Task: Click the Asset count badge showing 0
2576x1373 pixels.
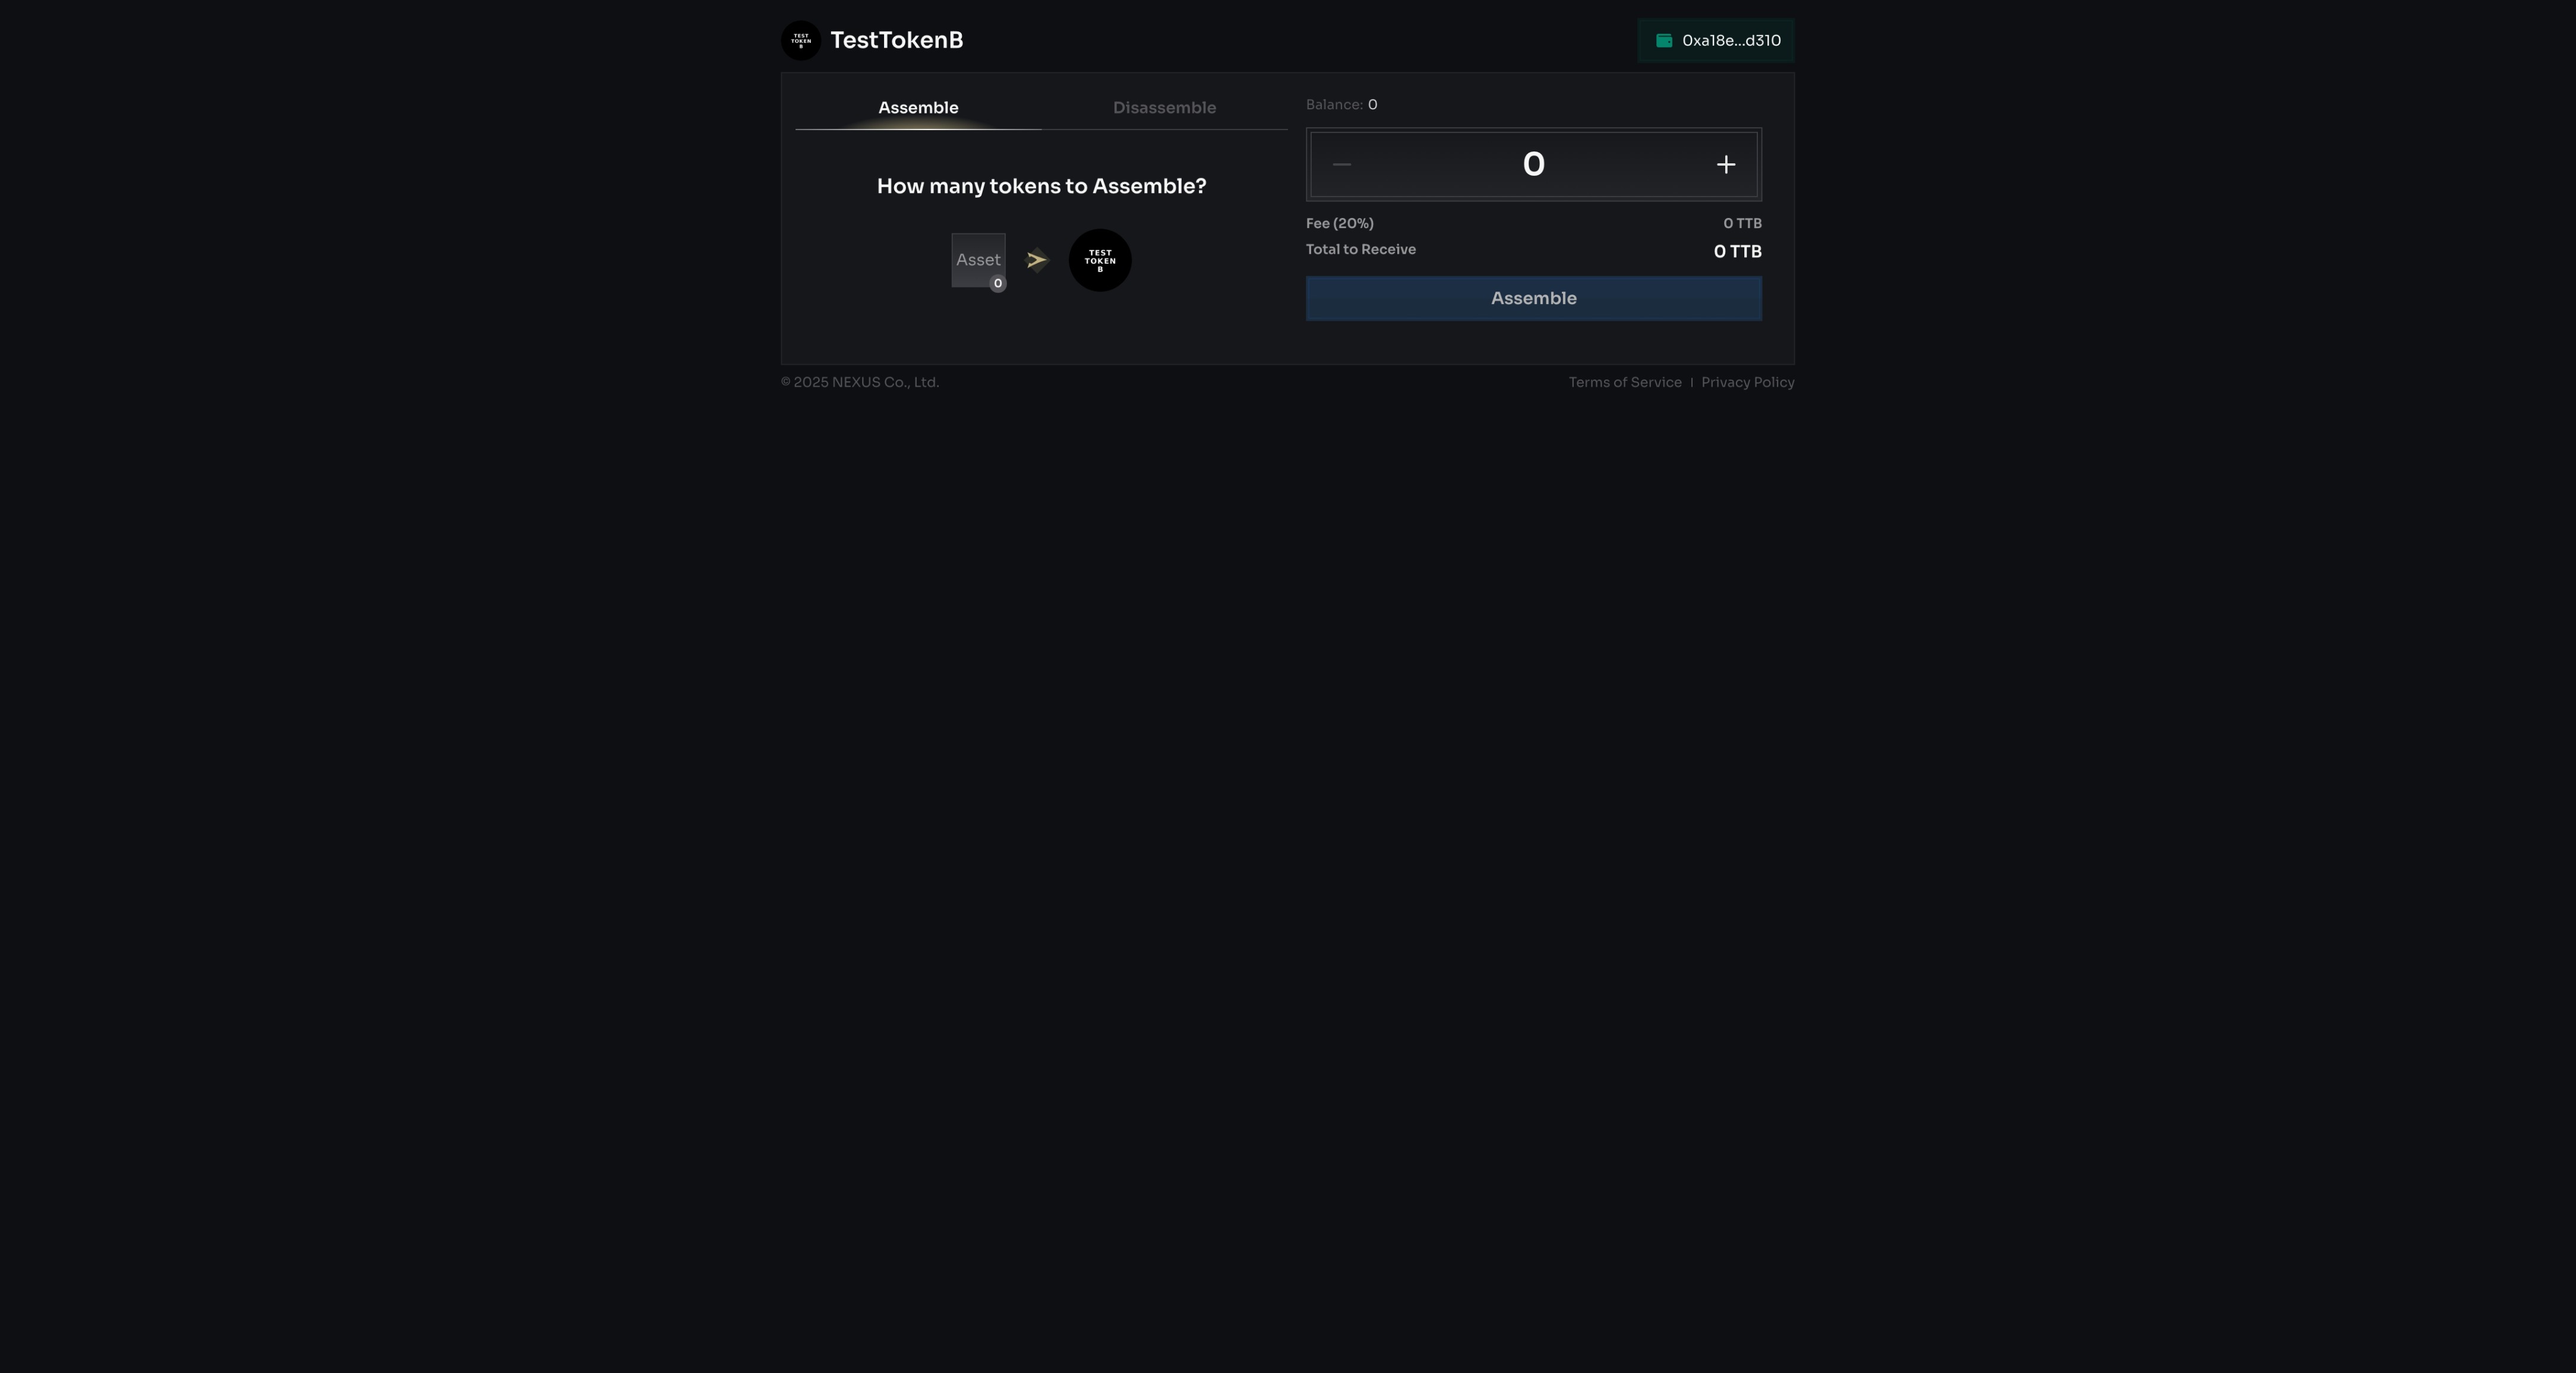Action: point(997,284)
